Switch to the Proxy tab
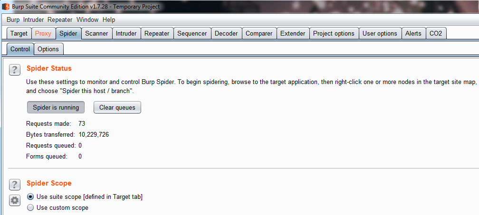Viewport: 479px width, 215px height. click(43, 34)
